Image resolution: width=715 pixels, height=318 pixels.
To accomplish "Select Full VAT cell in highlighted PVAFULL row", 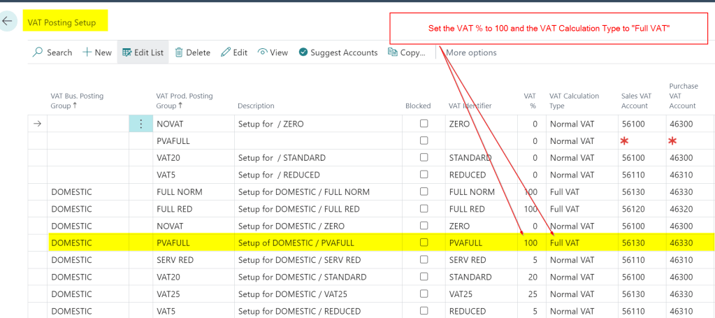I will 565,243.
